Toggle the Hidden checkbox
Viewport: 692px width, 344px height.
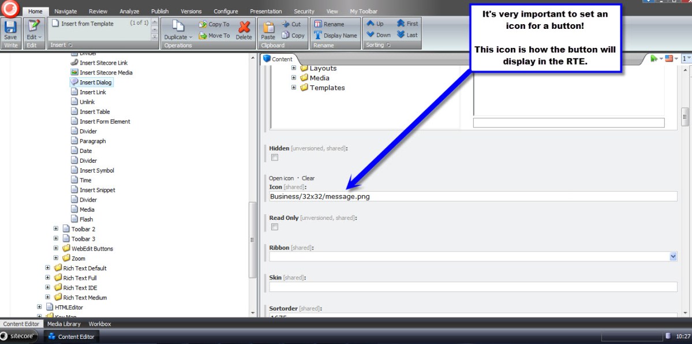tap(275, 158)
